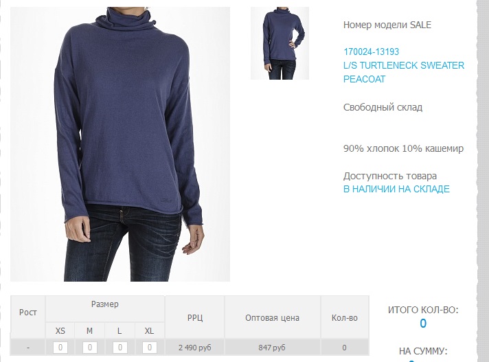Click the Оптовая цена column header
Image resolution: width=489 pixels, height=362 pixels.
tap(272, 318)
